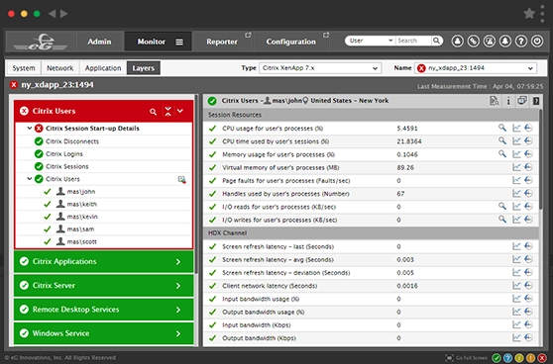
Task: Show graph for Virtual memory of user's processes
Action: [x=516, y=167]
